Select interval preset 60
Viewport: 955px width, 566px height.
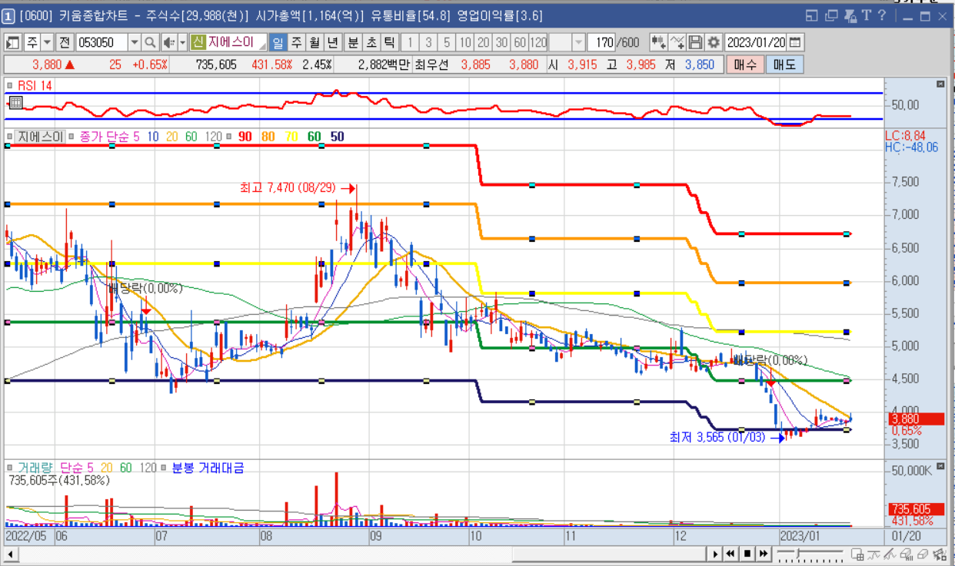520,42
